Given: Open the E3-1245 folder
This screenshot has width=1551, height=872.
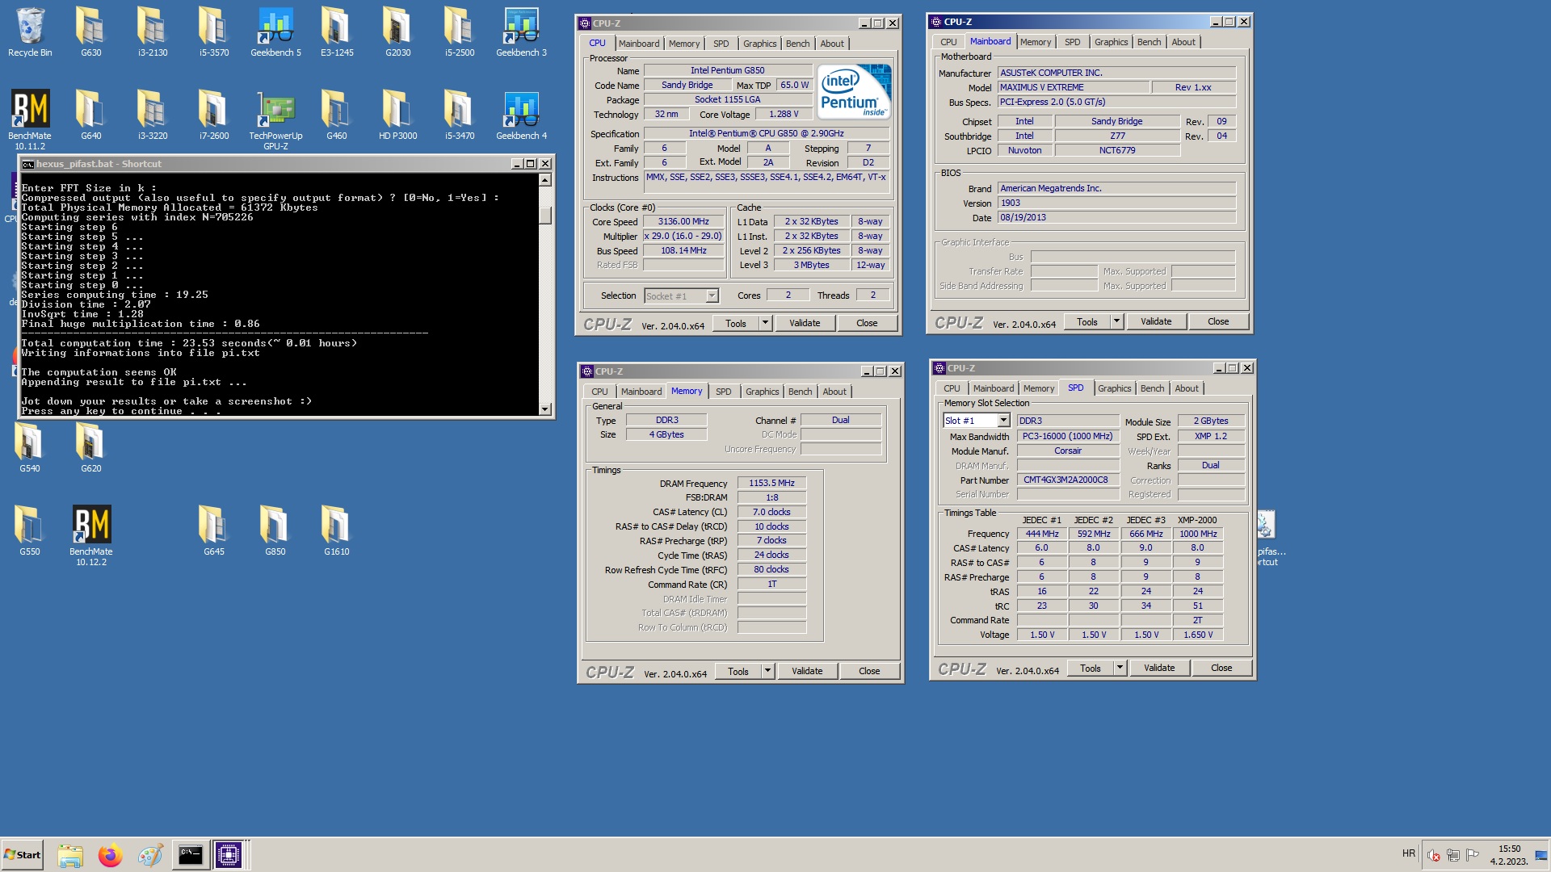Looking at the screenshot, I should coord(337,32).
